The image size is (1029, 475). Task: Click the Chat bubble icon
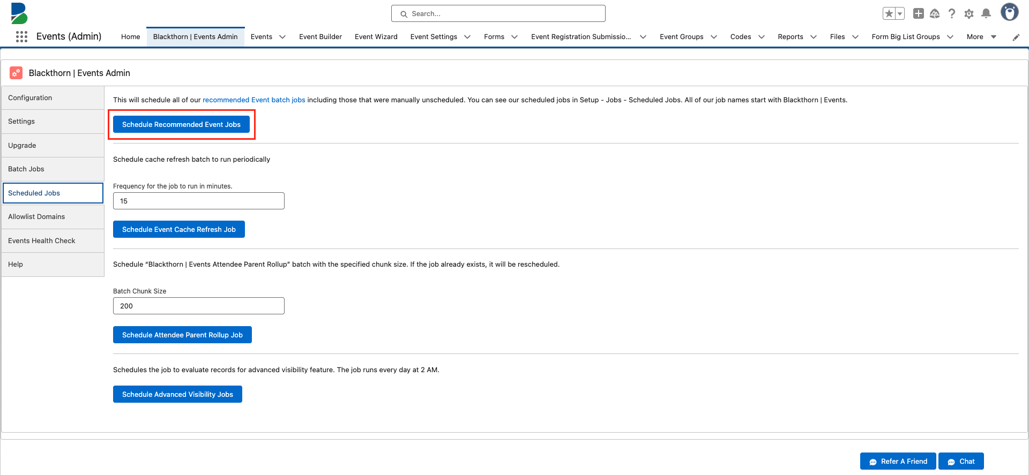[951, 462]
